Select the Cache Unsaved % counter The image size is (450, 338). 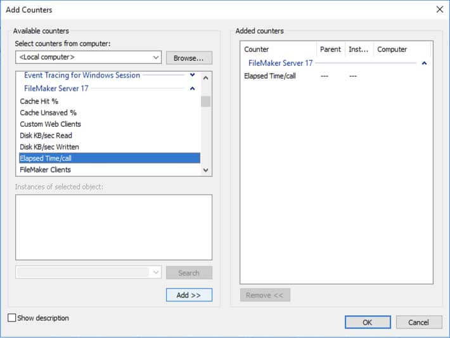(x=110, y=113)
